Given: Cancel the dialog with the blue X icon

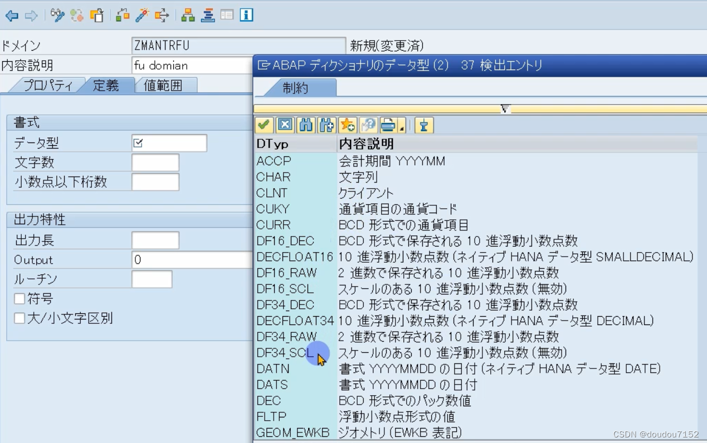Looking at the screenshot, I should pos(285,125).
